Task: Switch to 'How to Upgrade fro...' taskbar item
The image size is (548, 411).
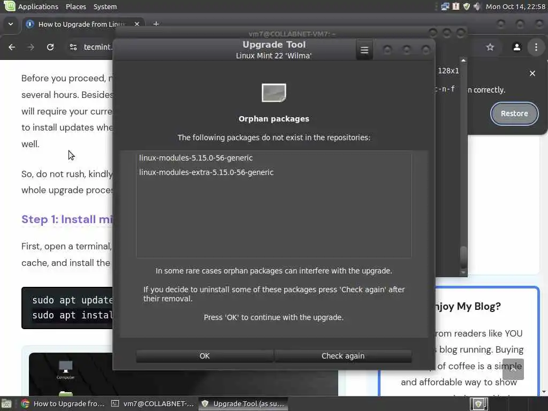Action: coord(63,404)
